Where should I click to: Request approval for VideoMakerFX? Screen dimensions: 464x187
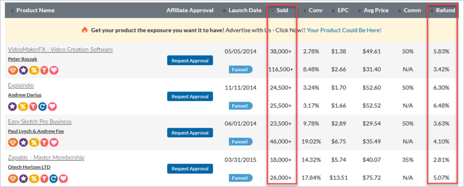pos(190,60)
